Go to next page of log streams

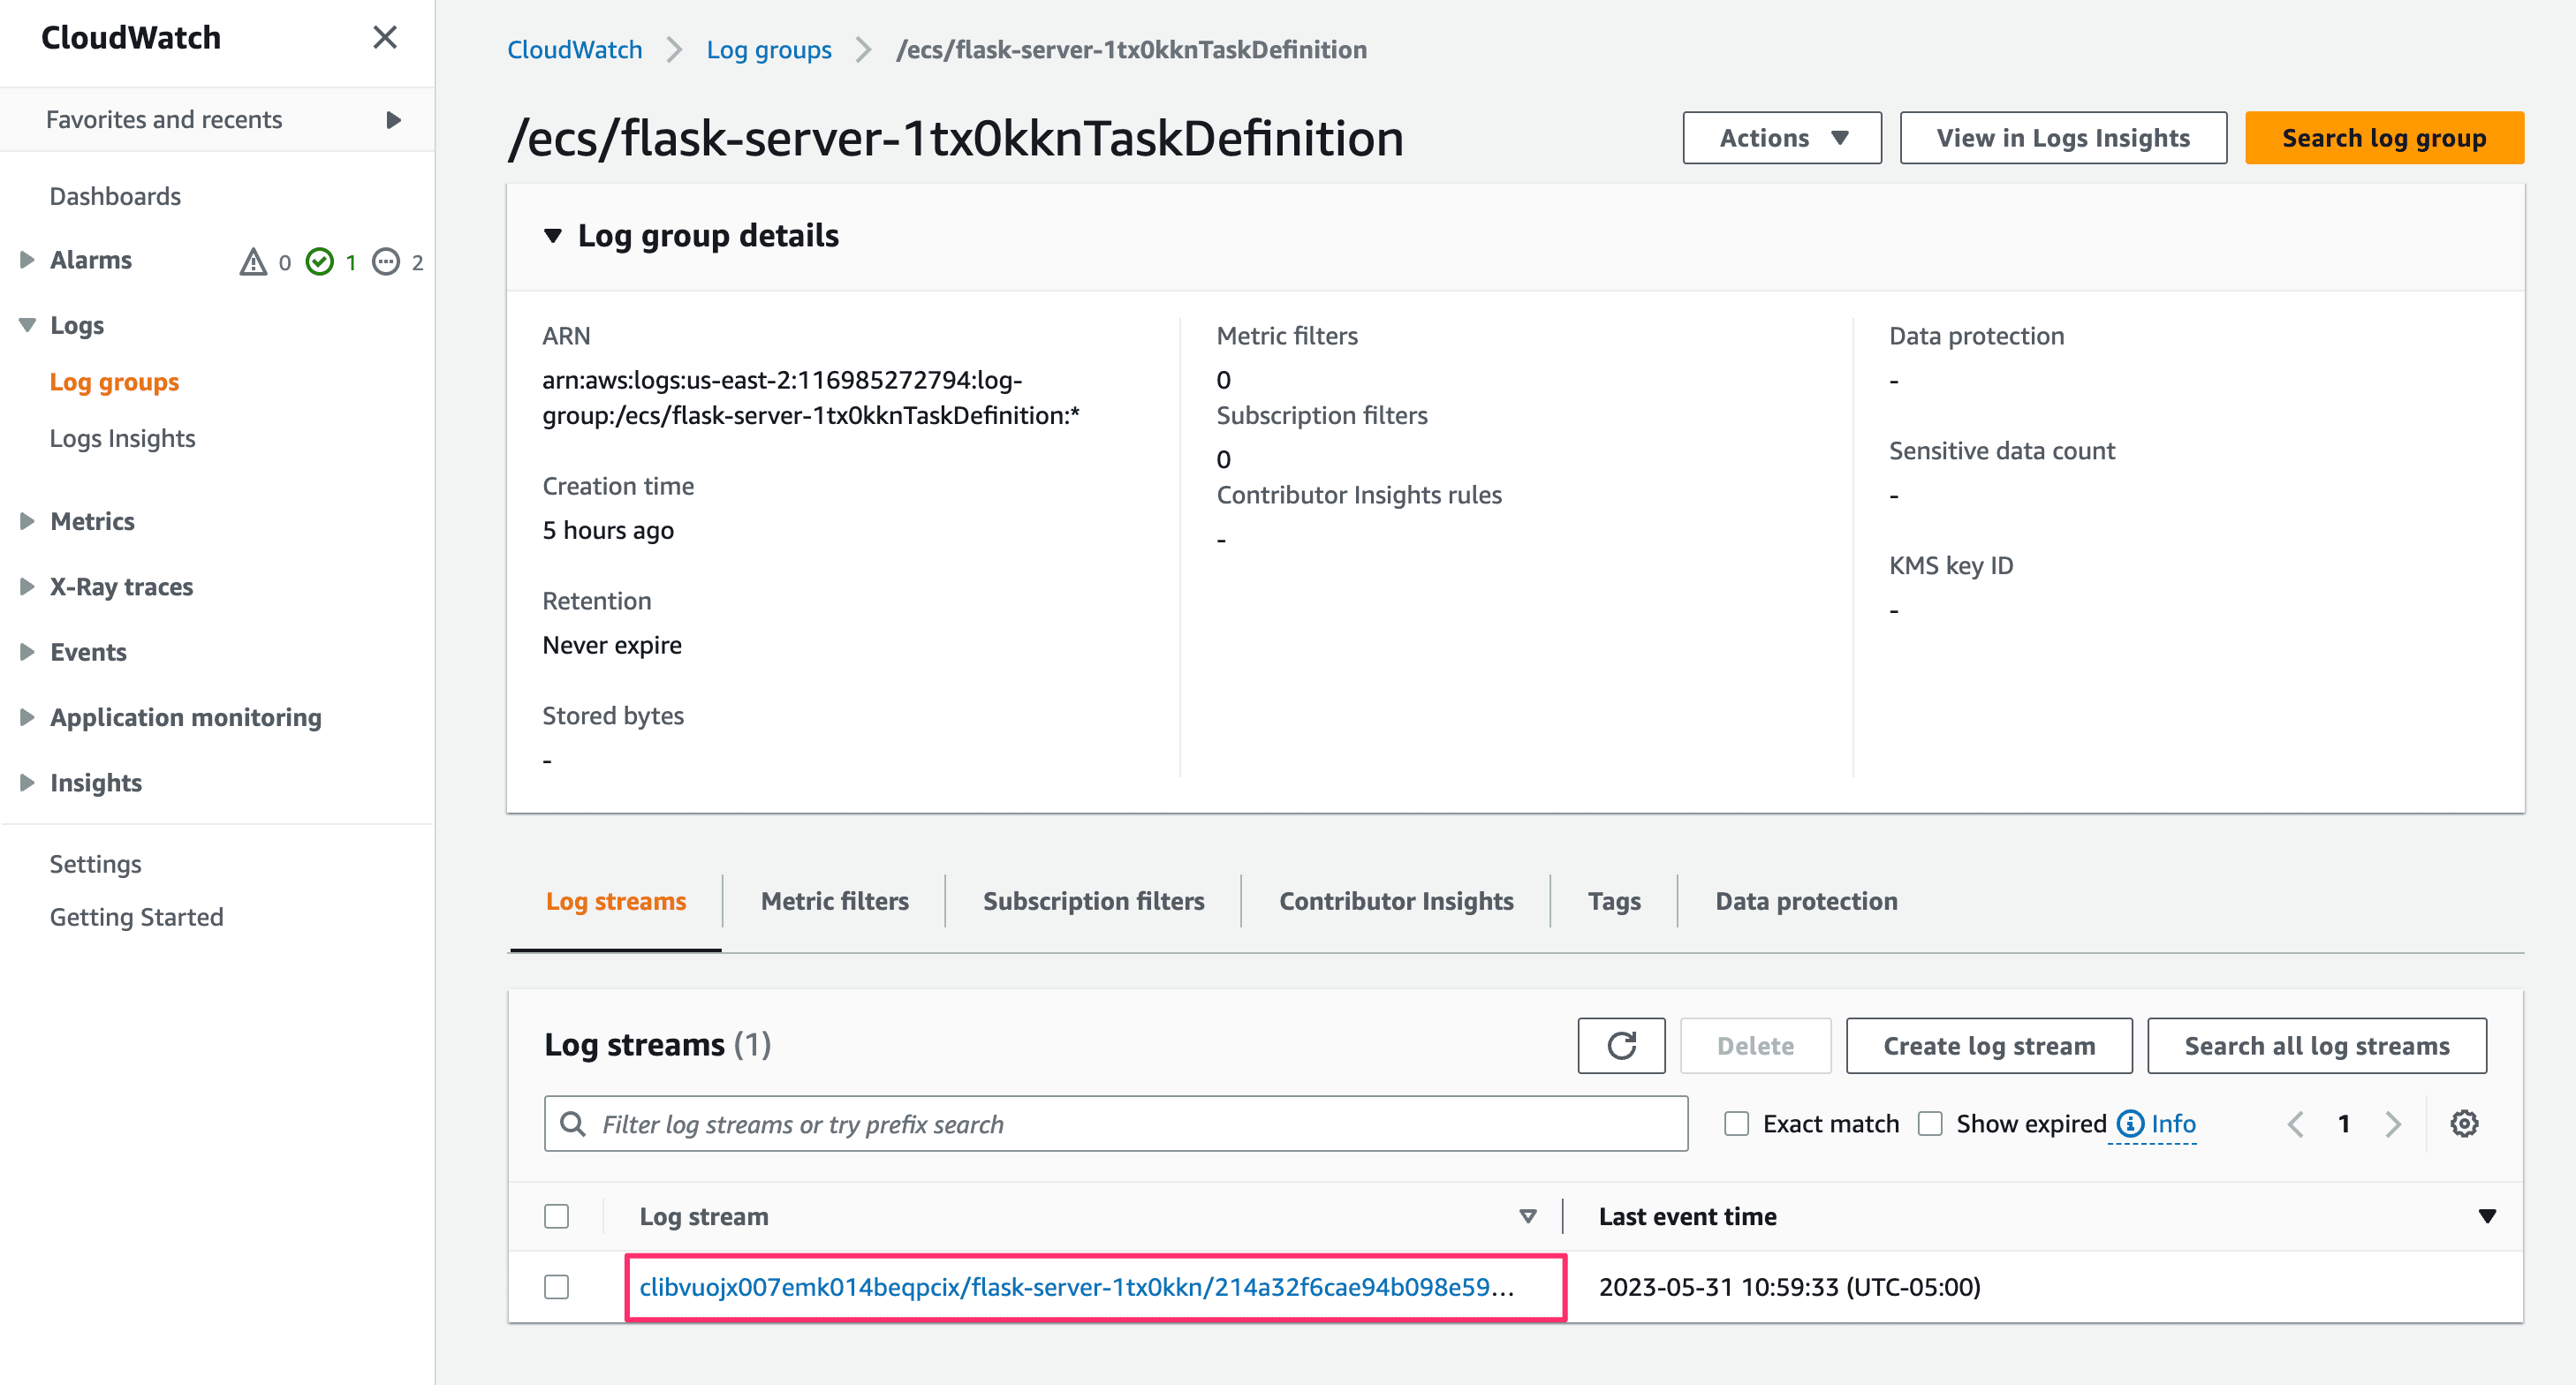point(2393,1124)
